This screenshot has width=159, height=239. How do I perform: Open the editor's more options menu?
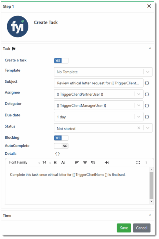pyautogui.click(x=146, y=163)
